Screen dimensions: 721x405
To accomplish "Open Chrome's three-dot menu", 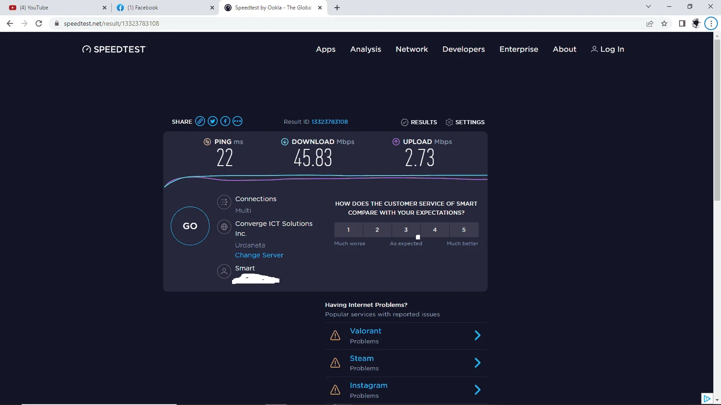I will 711,23.
